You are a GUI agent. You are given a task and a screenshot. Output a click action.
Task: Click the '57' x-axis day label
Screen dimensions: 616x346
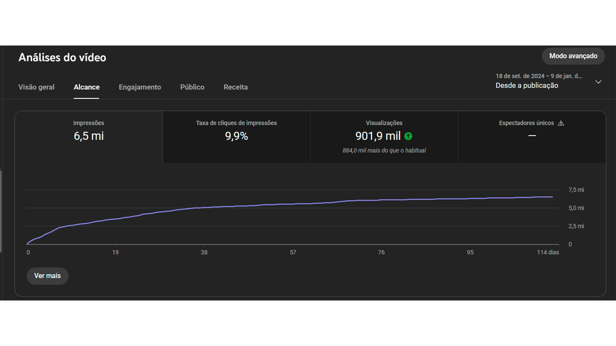tap(293, 252)
